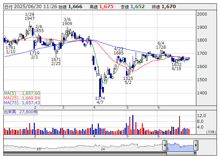Click the left range slider handle arrow
This screenshot has width=221, height=159.
pos(165,145)
